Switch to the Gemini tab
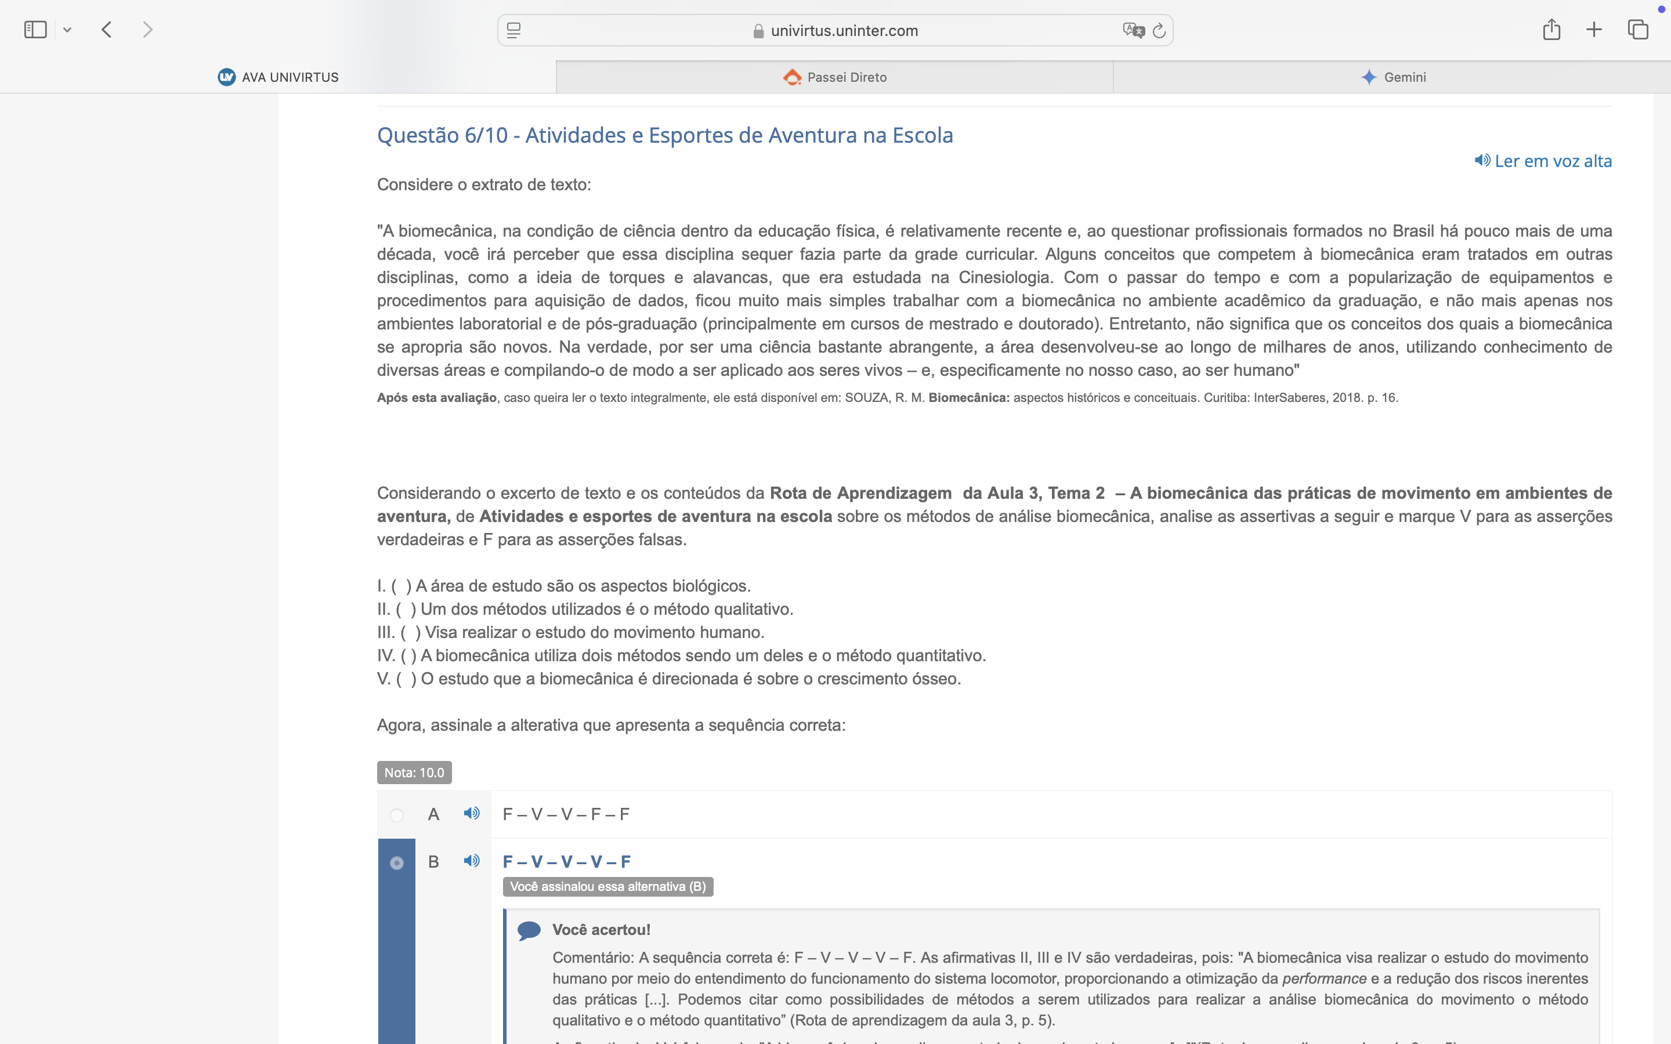1671x1044 pixels. tap(1392, 77)
